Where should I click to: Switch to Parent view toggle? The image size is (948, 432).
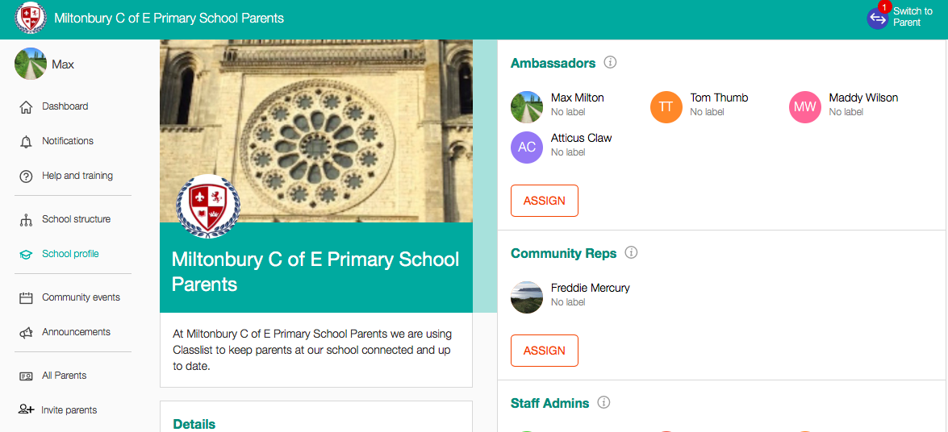[x=900, y=18]
